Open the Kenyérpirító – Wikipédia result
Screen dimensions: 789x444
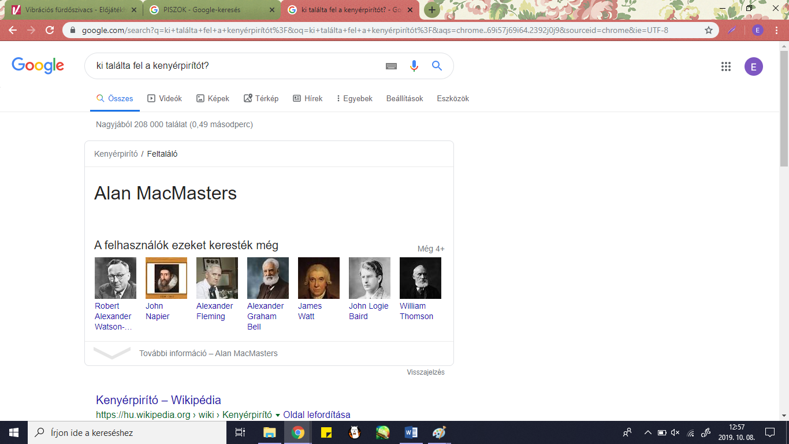tap(158, 400)
